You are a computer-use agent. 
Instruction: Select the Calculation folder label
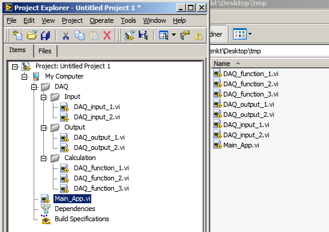pos(80,158)
